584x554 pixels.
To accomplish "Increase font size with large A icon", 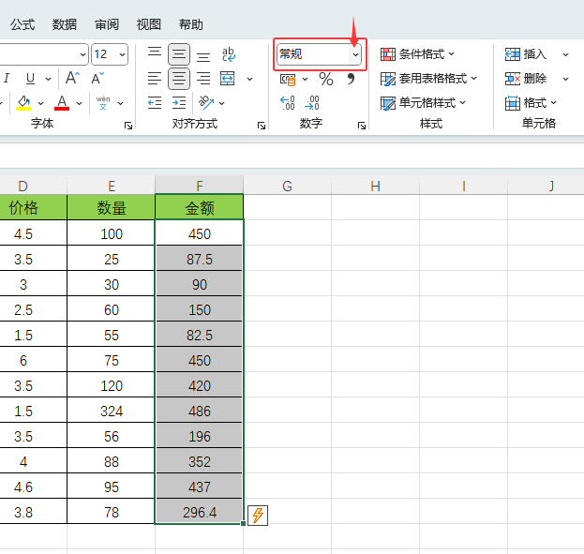I will tap(72, 78).
